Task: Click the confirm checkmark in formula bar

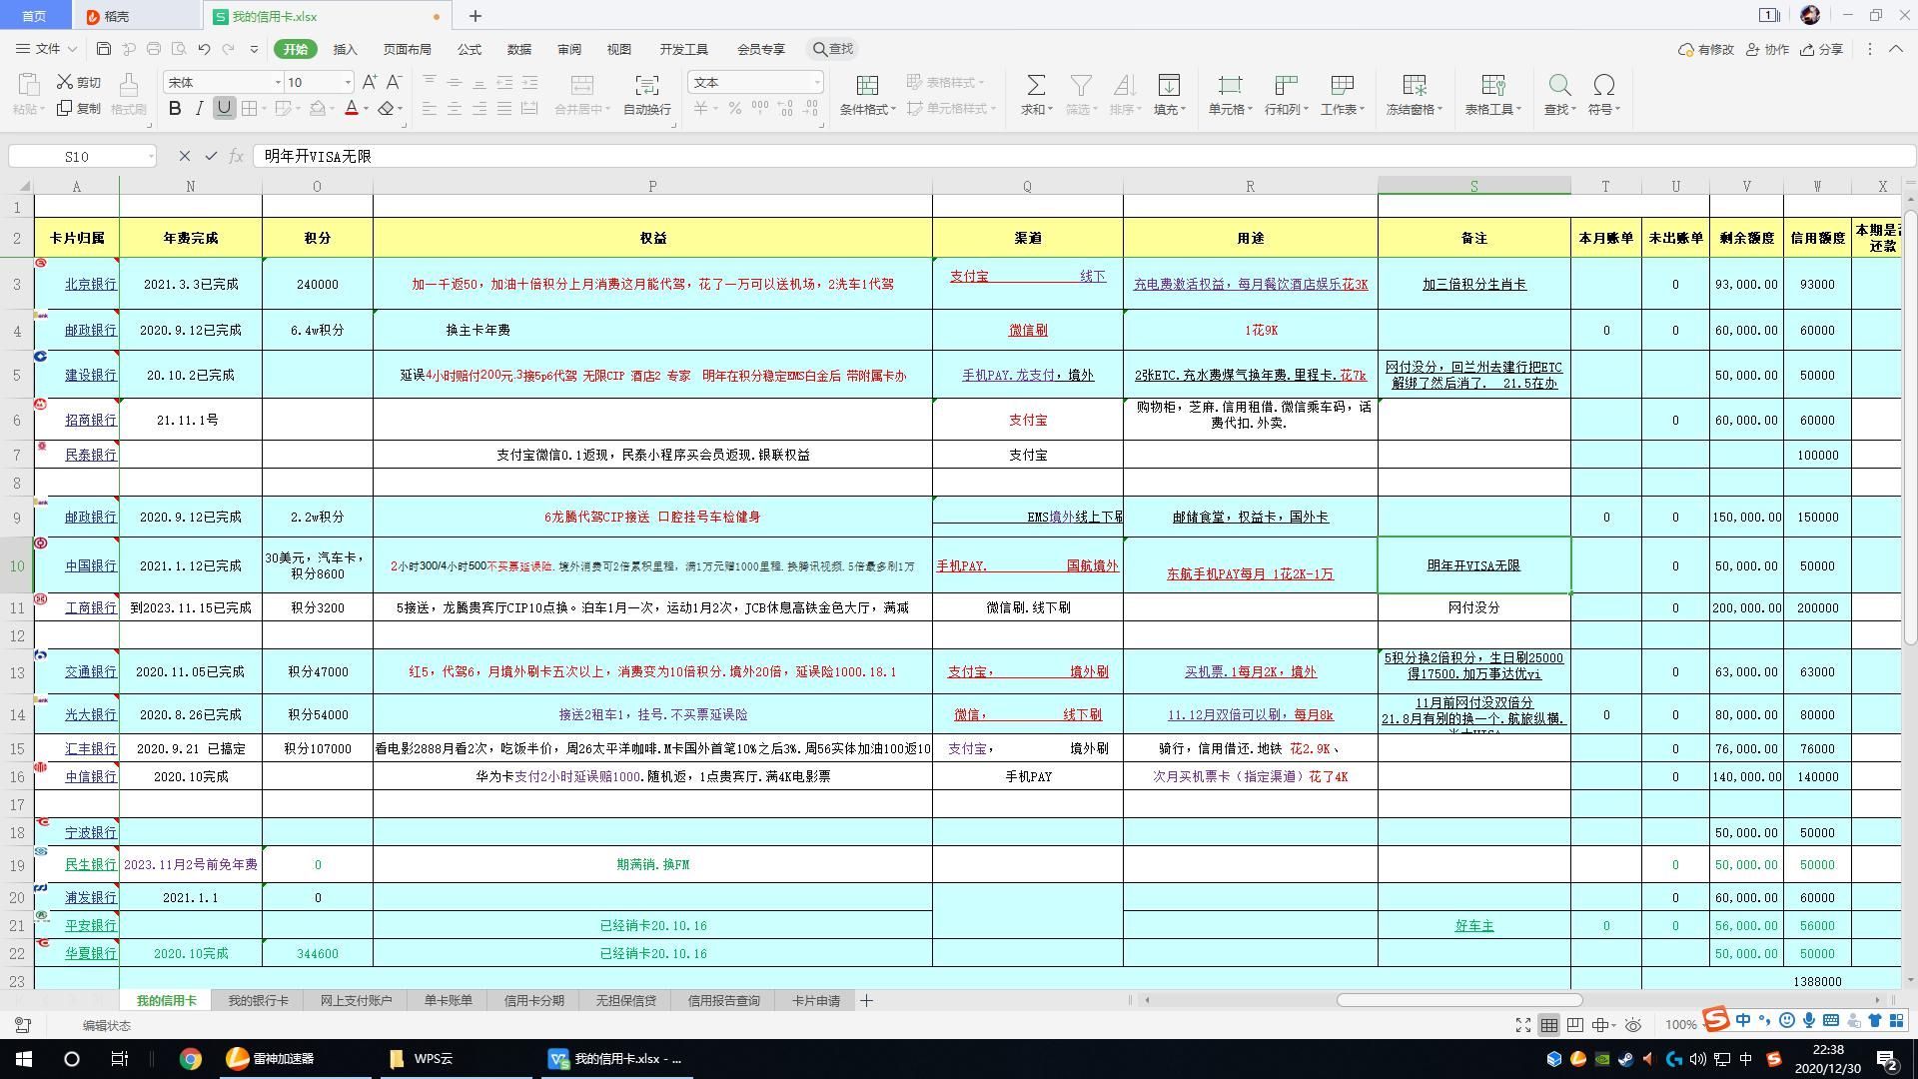Action: (211, 156)
